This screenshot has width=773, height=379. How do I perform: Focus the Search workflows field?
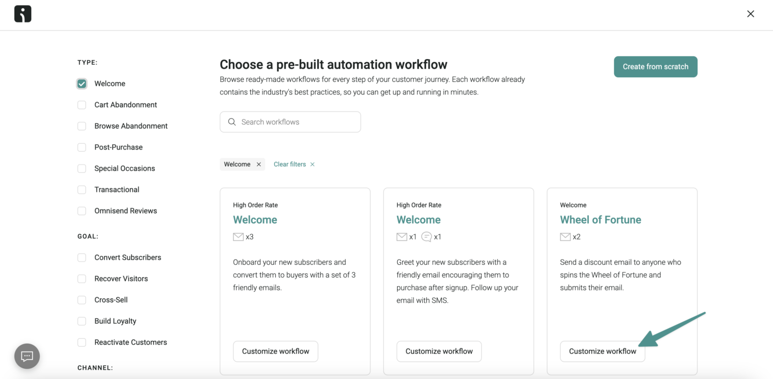click(x=290, y=122)
